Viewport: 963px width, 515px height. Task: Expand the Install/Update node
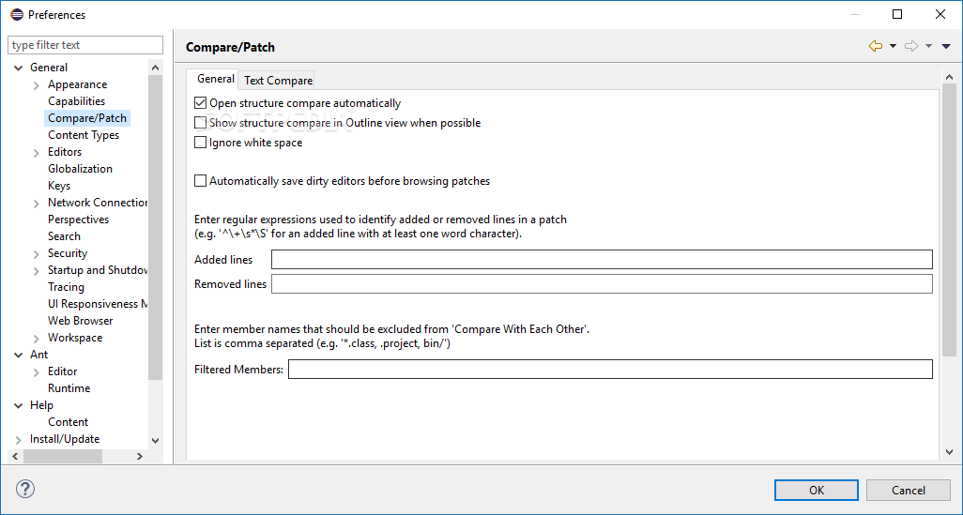pyautogui.click(x=19, y=439)
